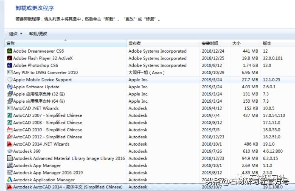Sort by the 安装时间 column header
295x191 pixels.
215,43
